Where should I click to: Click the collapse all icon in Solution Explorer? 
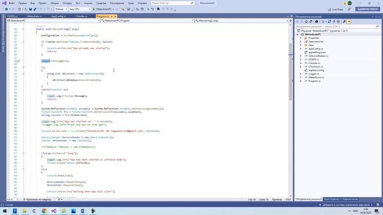(x=334, y=21)
